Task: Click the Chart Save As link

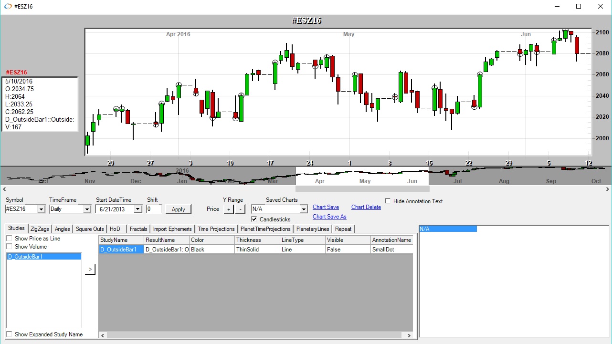Action: 329,217
